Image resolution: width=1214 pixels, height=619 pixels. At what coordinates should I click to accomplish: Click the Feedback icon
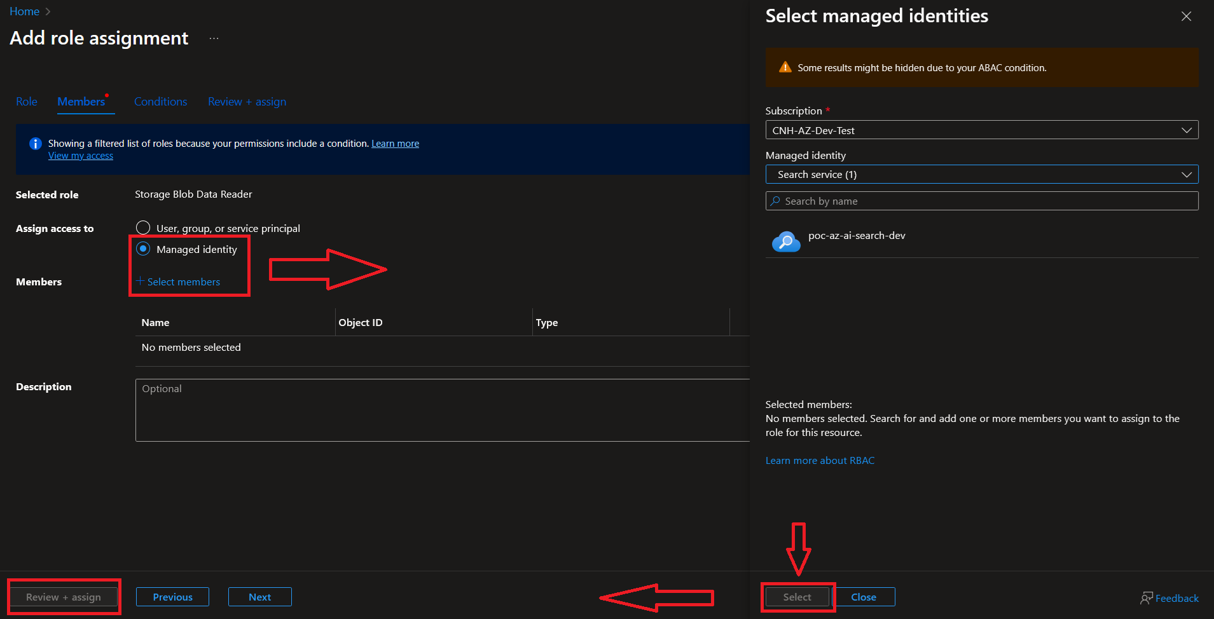pos(1146,598)
